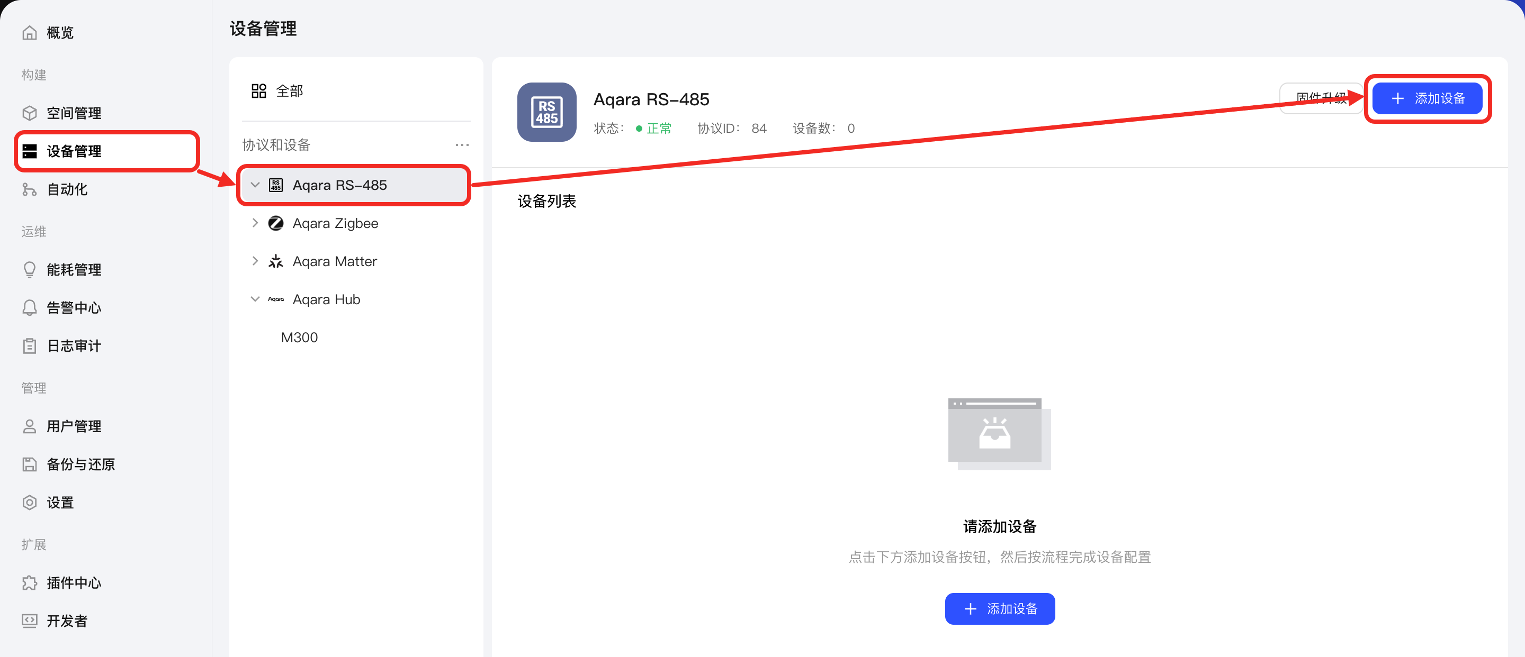Click the Aqara RS-485 header title
1525x657 pixels.
[651, 99]
